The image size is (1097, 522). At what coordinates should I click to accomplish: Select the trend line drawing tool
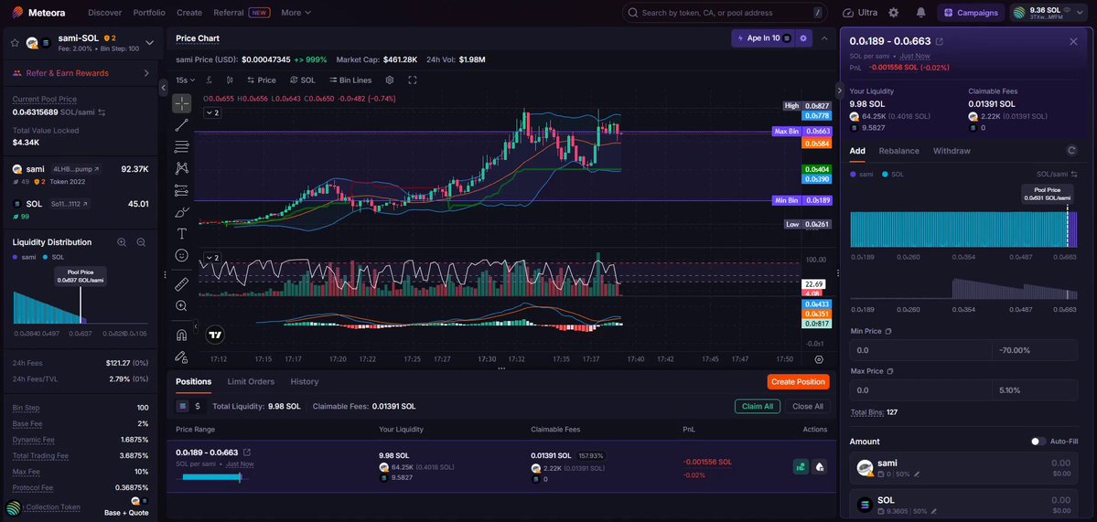coord(181,125)
